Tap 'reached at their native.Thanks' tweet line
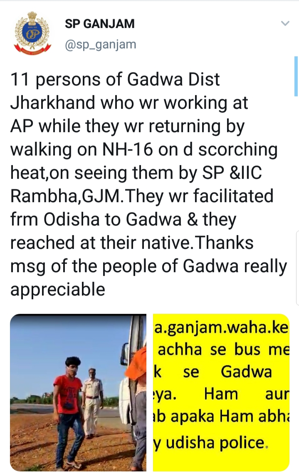299x473 pixels. coord(132,243)
